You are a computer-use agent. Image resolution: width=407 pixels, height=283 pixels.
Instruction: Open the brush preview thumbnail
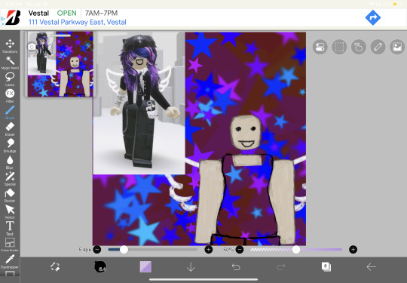click(100, 266)
